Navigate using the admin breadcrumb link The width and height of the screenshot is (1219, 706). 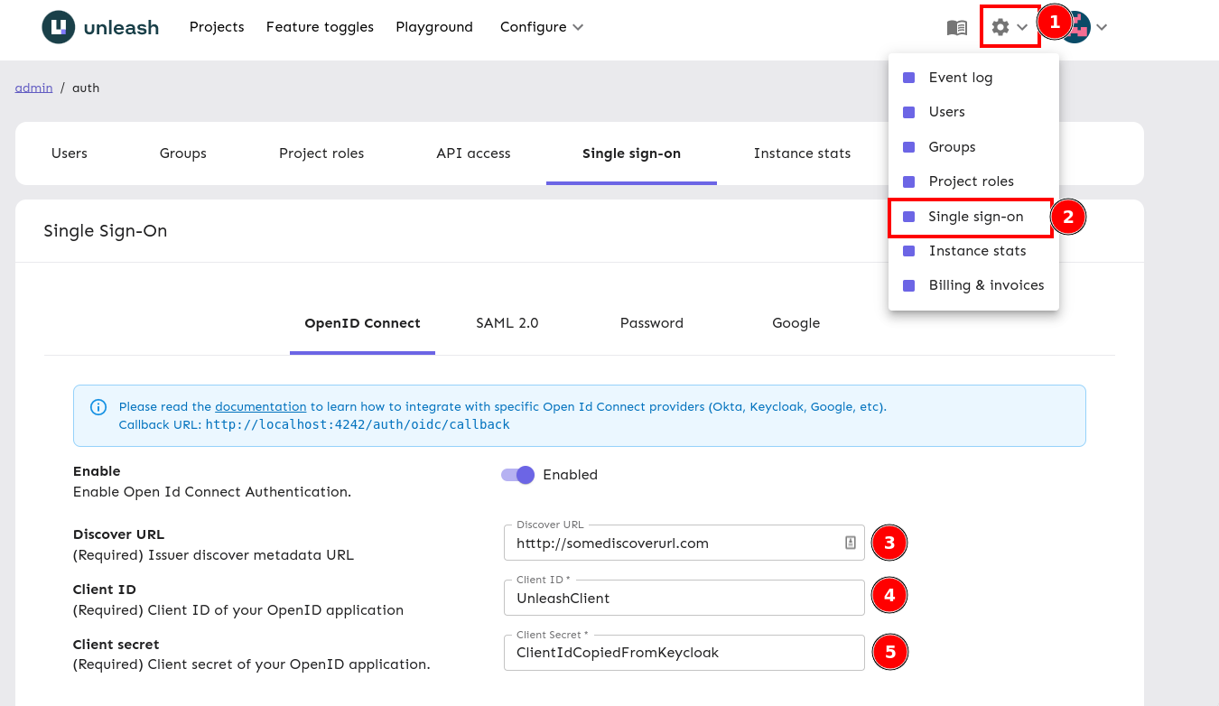33,88
